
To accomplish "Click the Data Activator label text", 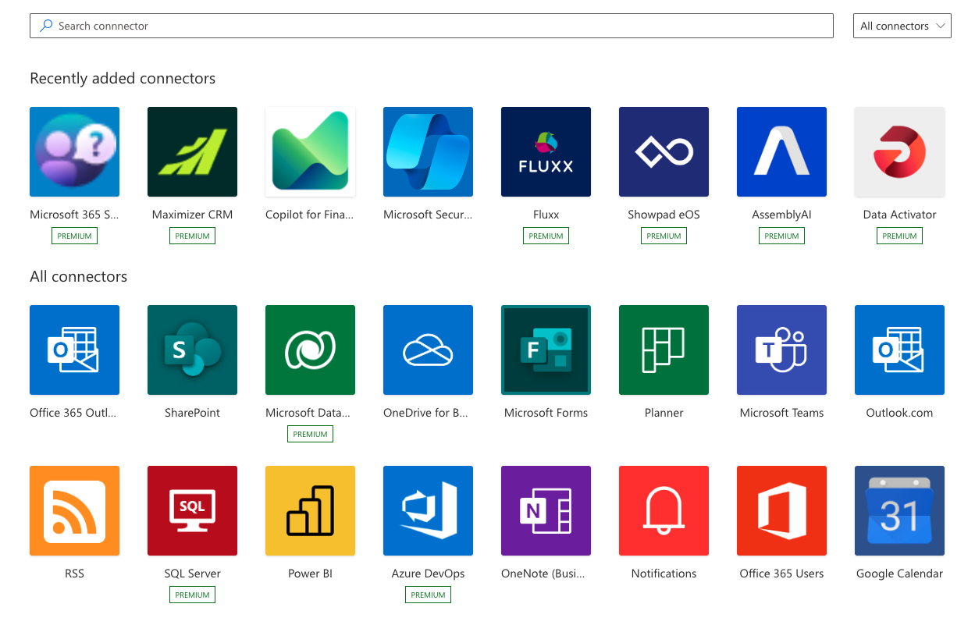I will click(899, 215).
